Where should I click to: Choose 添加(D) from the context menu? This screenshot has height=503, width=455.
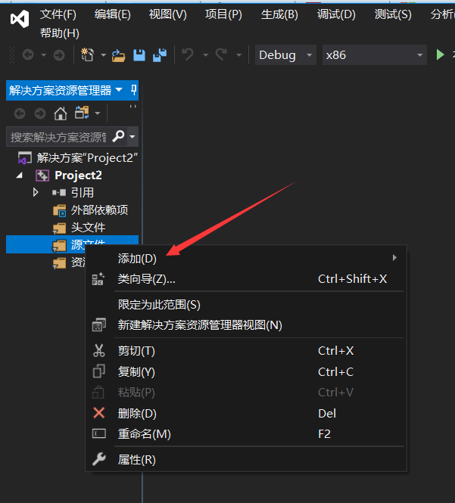pos(138,259)
